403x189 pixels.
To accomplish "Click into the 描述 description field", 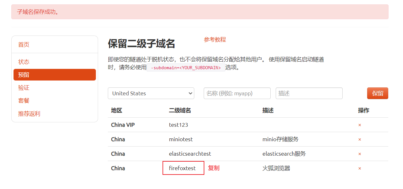I will pyautogui.click(x=309, y=93).
